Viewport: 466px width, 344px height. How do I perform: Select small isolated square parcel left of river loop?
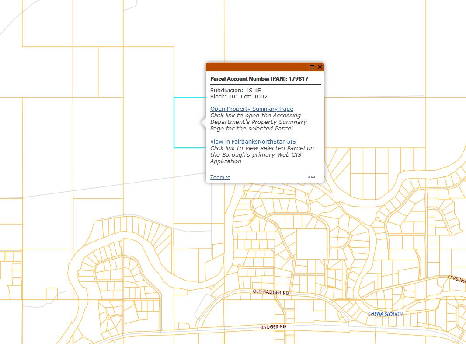click(52, 294)
